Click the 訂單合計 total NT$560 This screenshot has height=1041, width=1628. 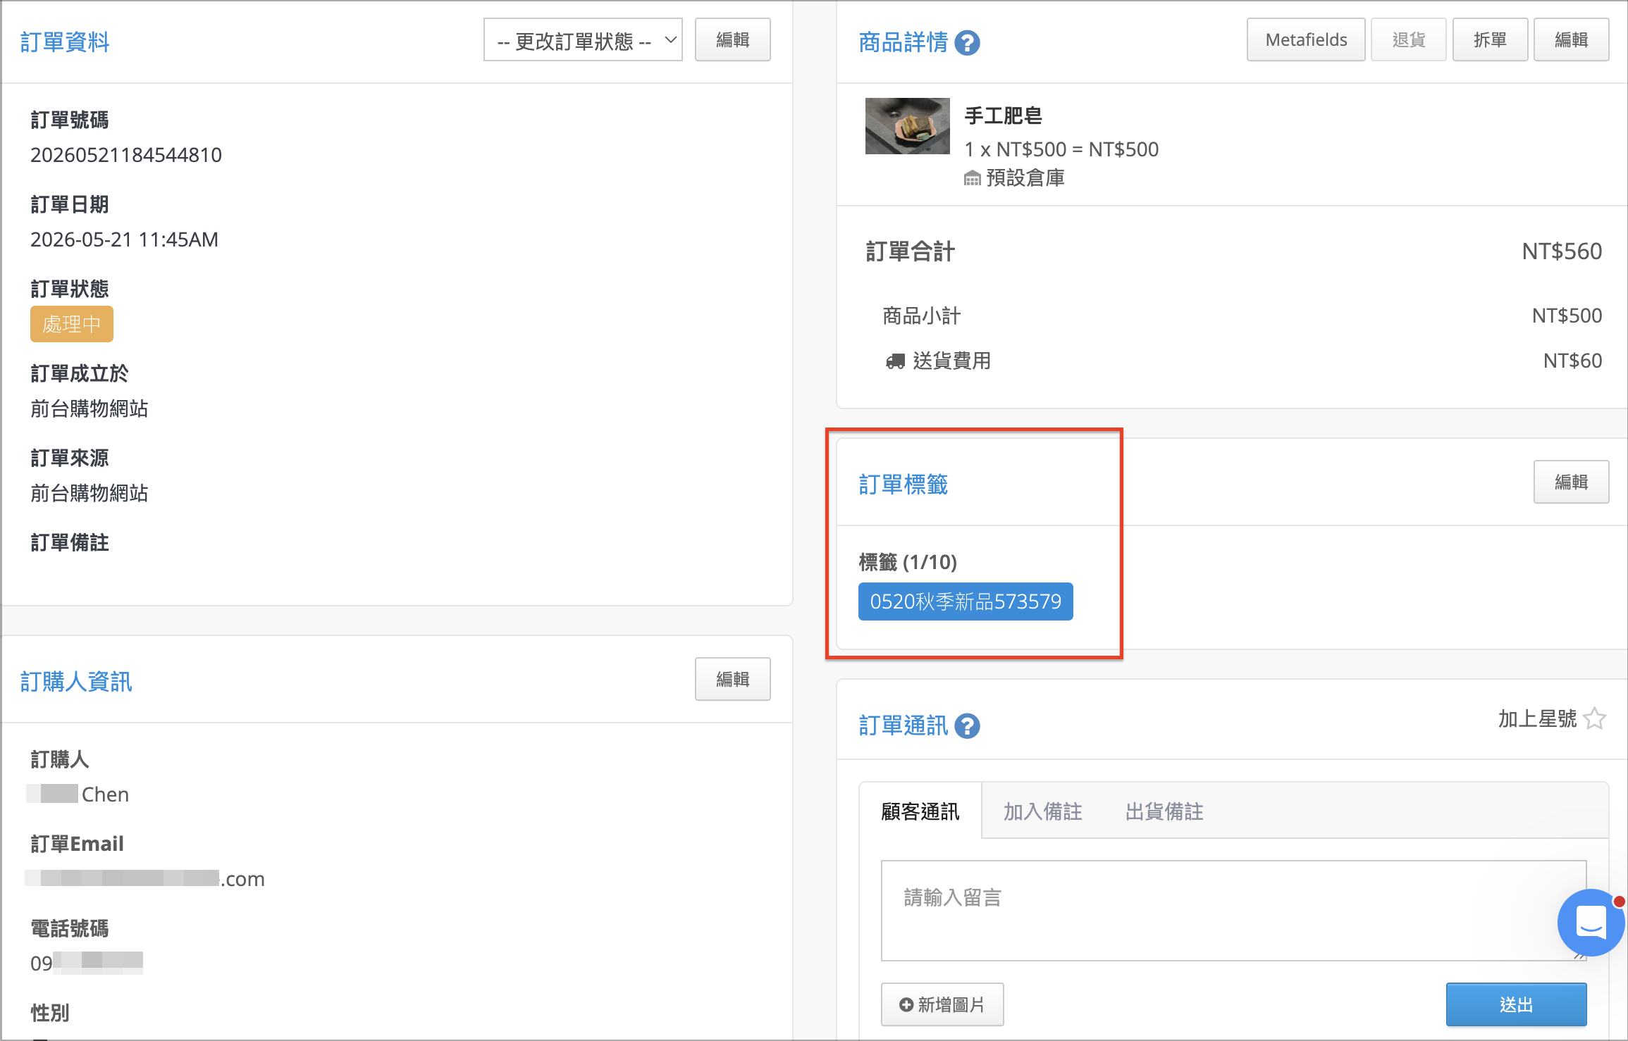pos(1562,251)
